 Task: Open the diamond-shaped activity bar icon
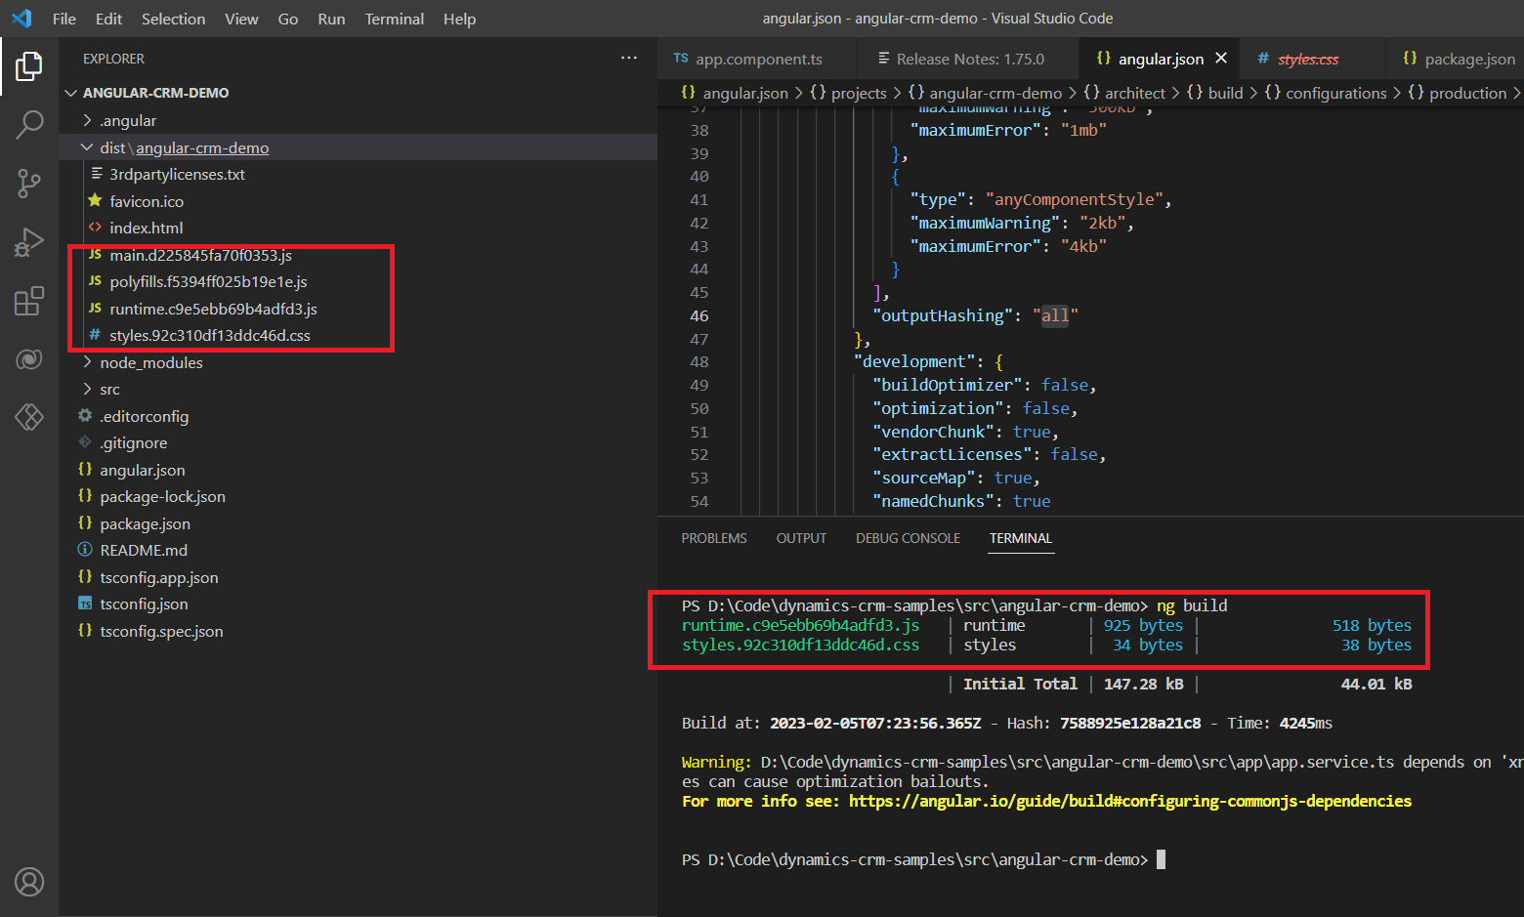pos(29,417)
